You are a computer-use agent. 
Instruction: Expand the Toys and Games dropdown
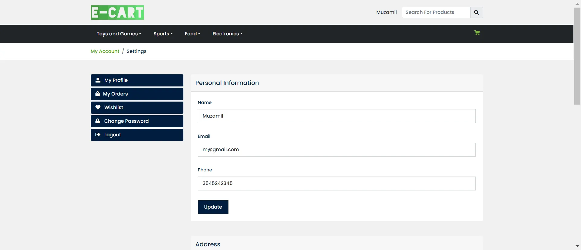point(119,34)
